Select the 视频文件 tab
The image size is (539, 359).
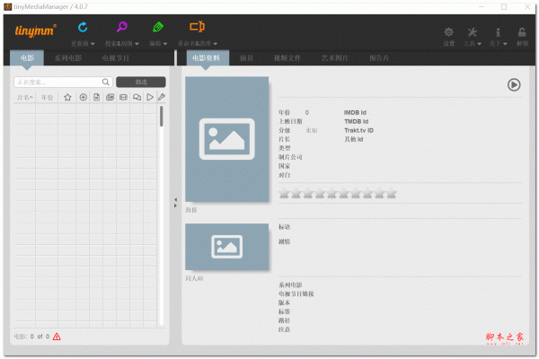pos(287,57)
